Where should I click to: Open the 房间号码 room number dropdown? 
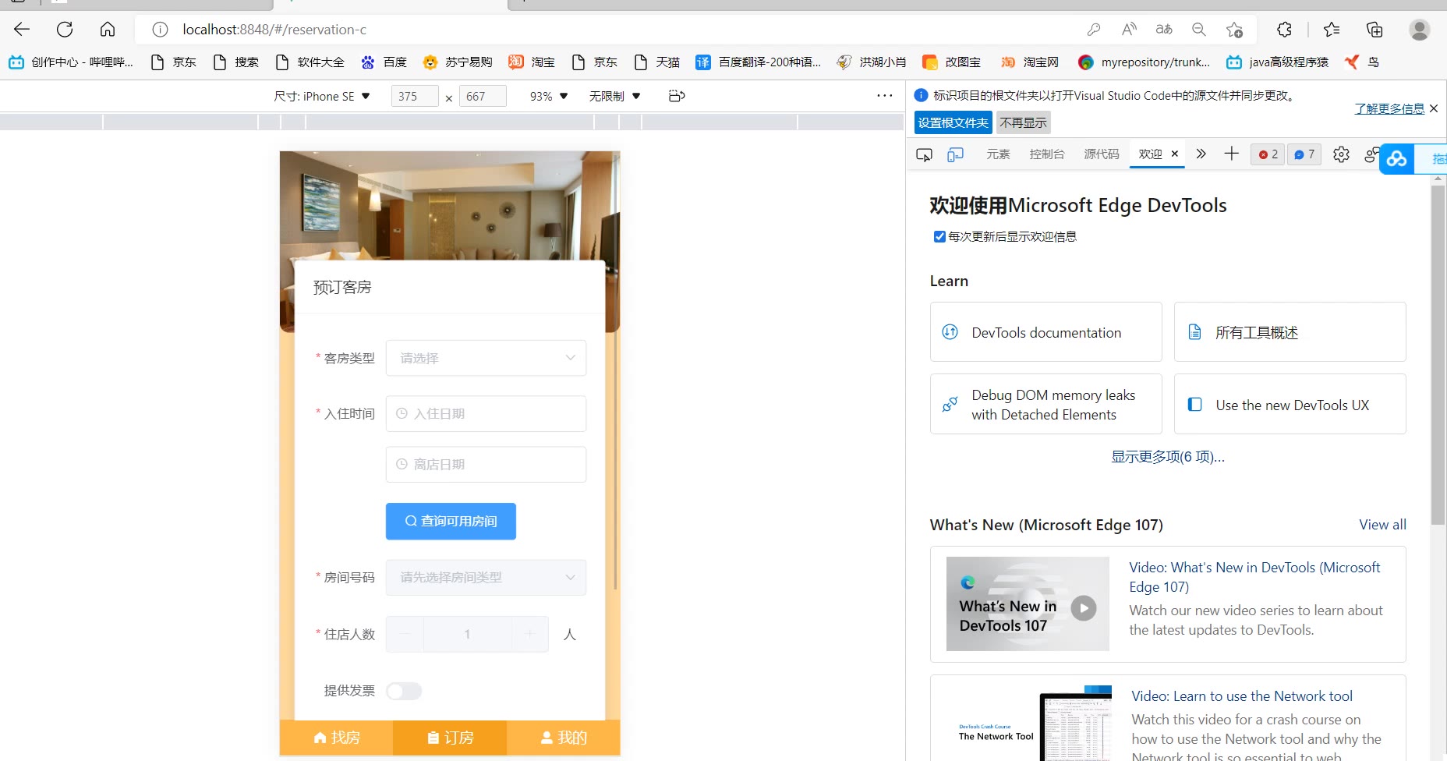[x=486, y=577]
